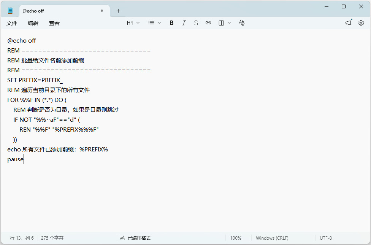Open the 查看 menu
This screenshot has height=245, width=371.
pyautogui.click(x=54, y=23)
